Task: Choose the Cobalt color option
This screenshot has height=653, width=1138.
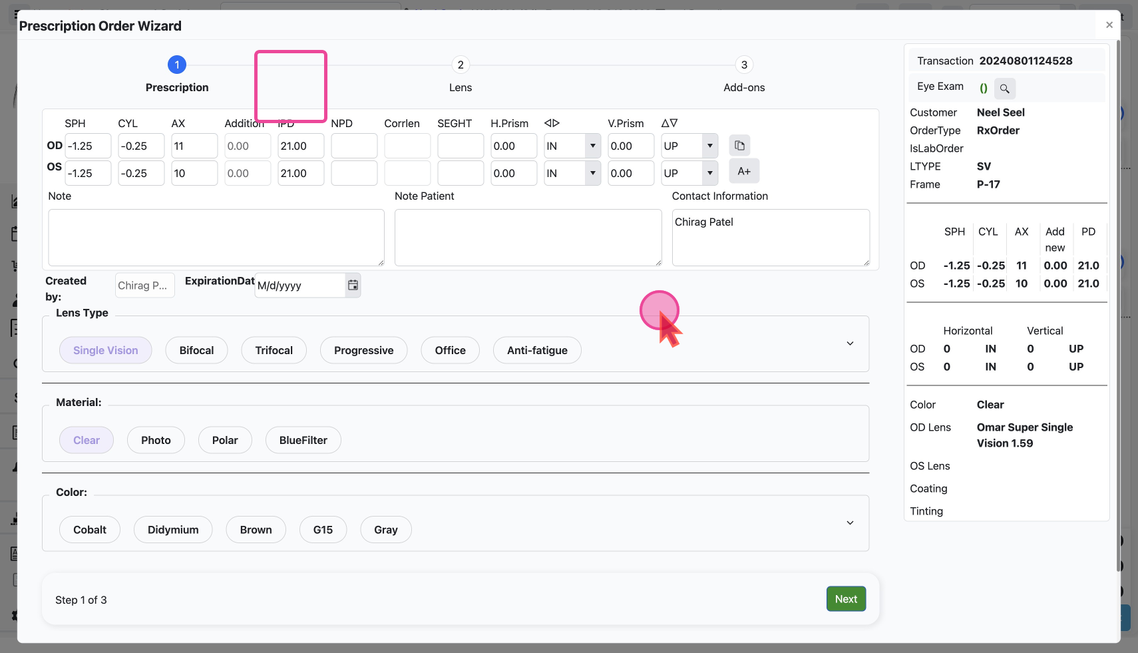Action: [90, 531]
